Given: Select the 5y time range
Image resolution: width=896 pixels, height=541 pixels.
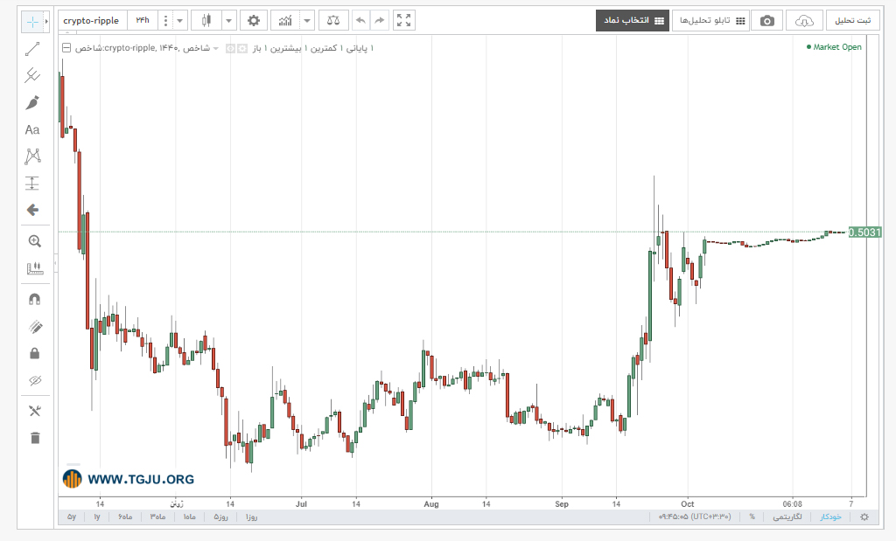Looking at the screenshot, I should (72, 517).
